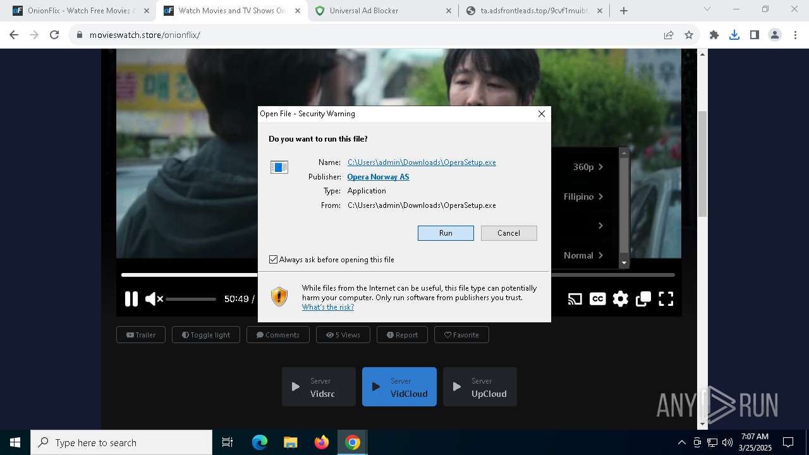Add to favorites with Favorite button
809x455 pixels.
pyautogui.click(x=461, y=335)
